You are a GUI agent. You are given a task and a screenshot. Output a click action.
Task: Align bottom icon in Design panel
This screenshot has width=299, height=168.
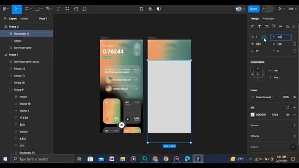point(288,26)
